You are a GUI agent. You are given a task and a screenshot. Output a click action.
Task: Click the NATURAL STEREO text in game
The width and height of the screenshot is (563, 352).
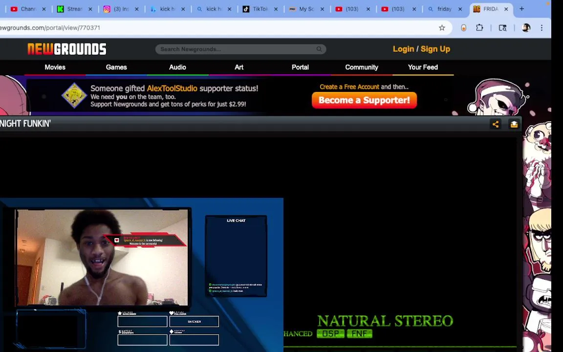(385, 321)
